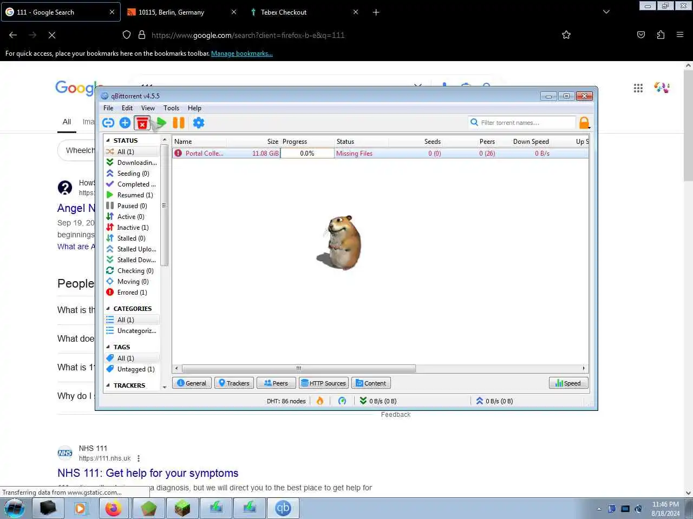Screen dimensions: 693x519
Task: Click the Firefox URL address bar
Action: tap(346, 35)
